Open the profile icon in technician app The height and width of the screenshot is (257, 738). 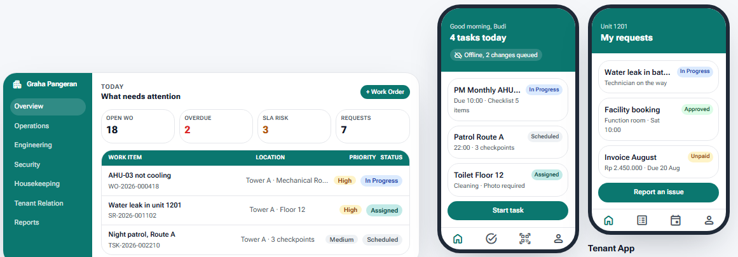(x=558, y=239)
